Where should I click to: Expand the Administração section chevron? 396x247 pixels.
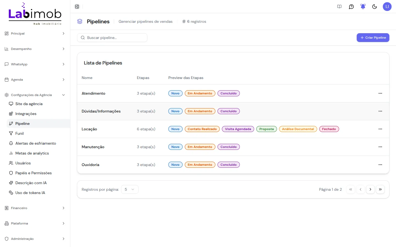(64, 239)
